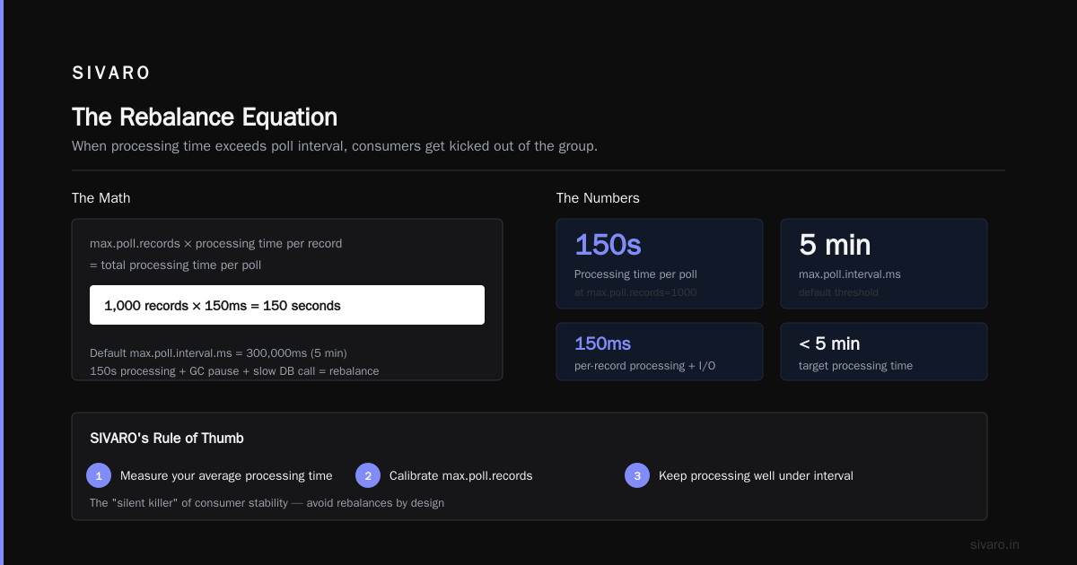Click the line 'max.poll.records × processing time per record'
1077x565 pixels.
pos(215,243)
